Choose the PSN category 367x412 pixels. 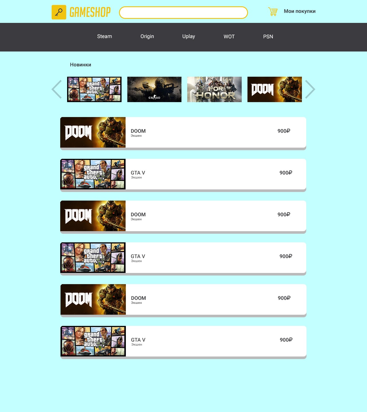tap(268, 37)
